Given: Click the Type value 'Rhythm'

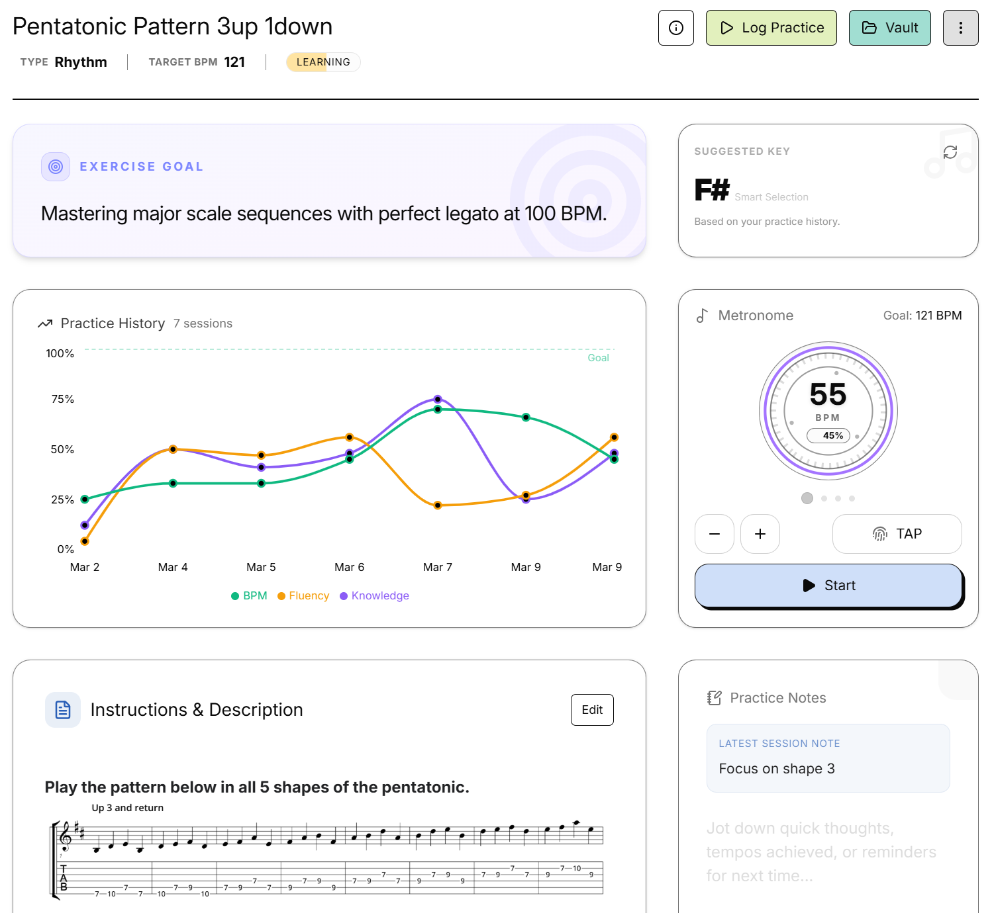Looking at the screenshot, I should tap(81, 62).
